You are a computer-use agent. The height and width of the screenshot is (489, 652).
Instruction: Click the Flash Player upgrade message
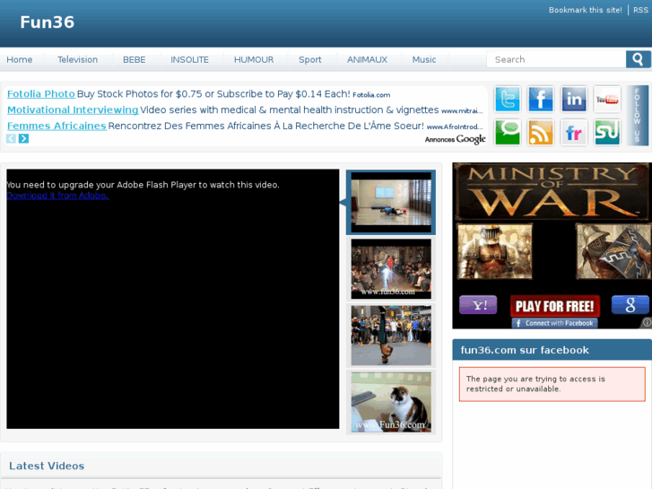[143, 185]
